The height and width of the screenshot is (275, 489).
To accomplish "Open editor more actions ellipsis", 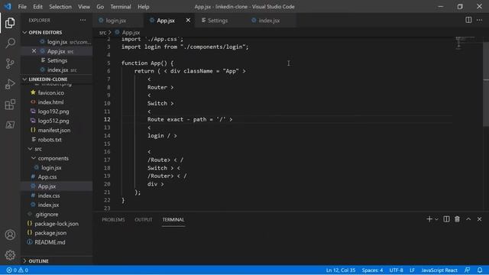I will coord(480,20).
